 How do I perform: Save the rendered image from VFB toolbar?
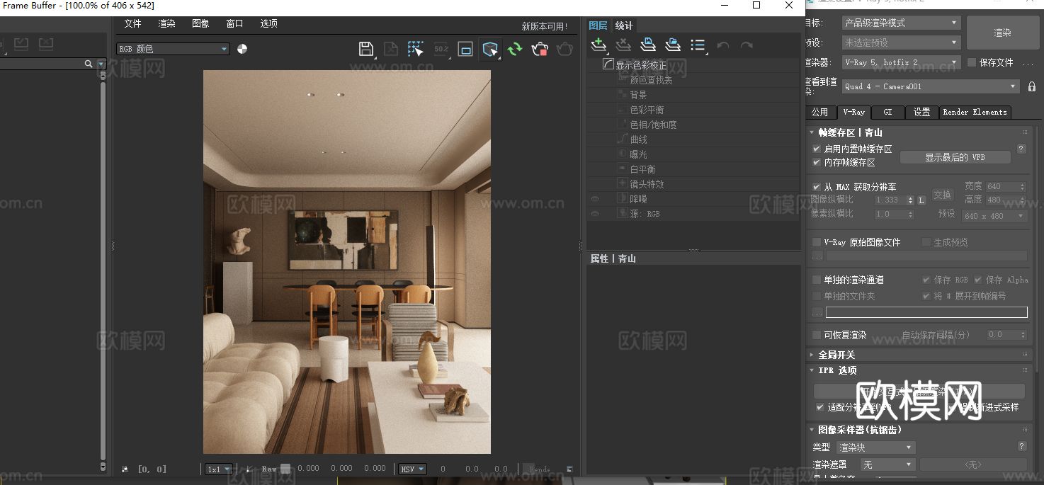click(x=366, y=49)
